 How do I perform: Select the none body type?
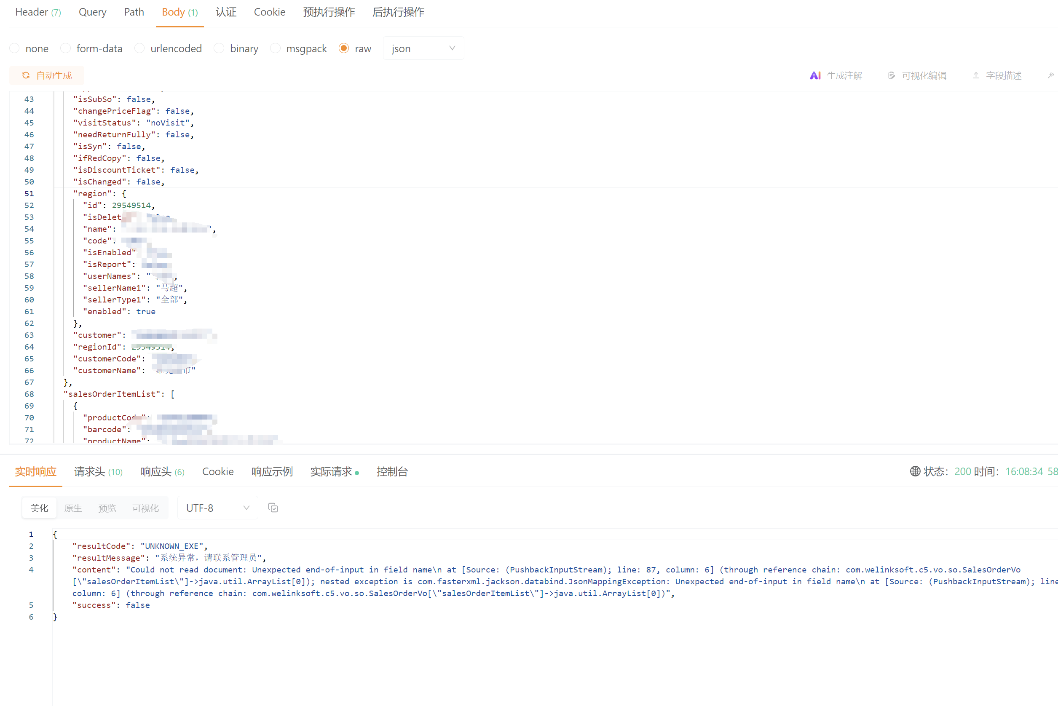pyautogui.click(x=29, y=48)
